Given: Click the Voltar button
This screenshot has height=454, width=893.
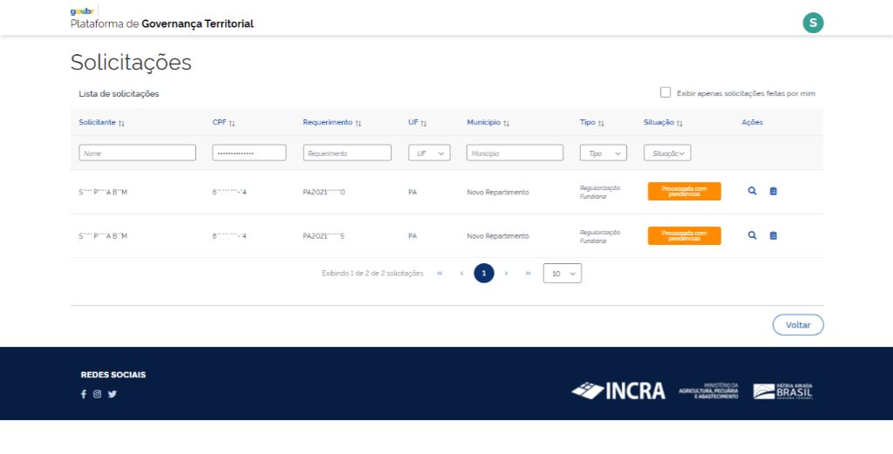Looking at the screenshot, I should [798, 325].
